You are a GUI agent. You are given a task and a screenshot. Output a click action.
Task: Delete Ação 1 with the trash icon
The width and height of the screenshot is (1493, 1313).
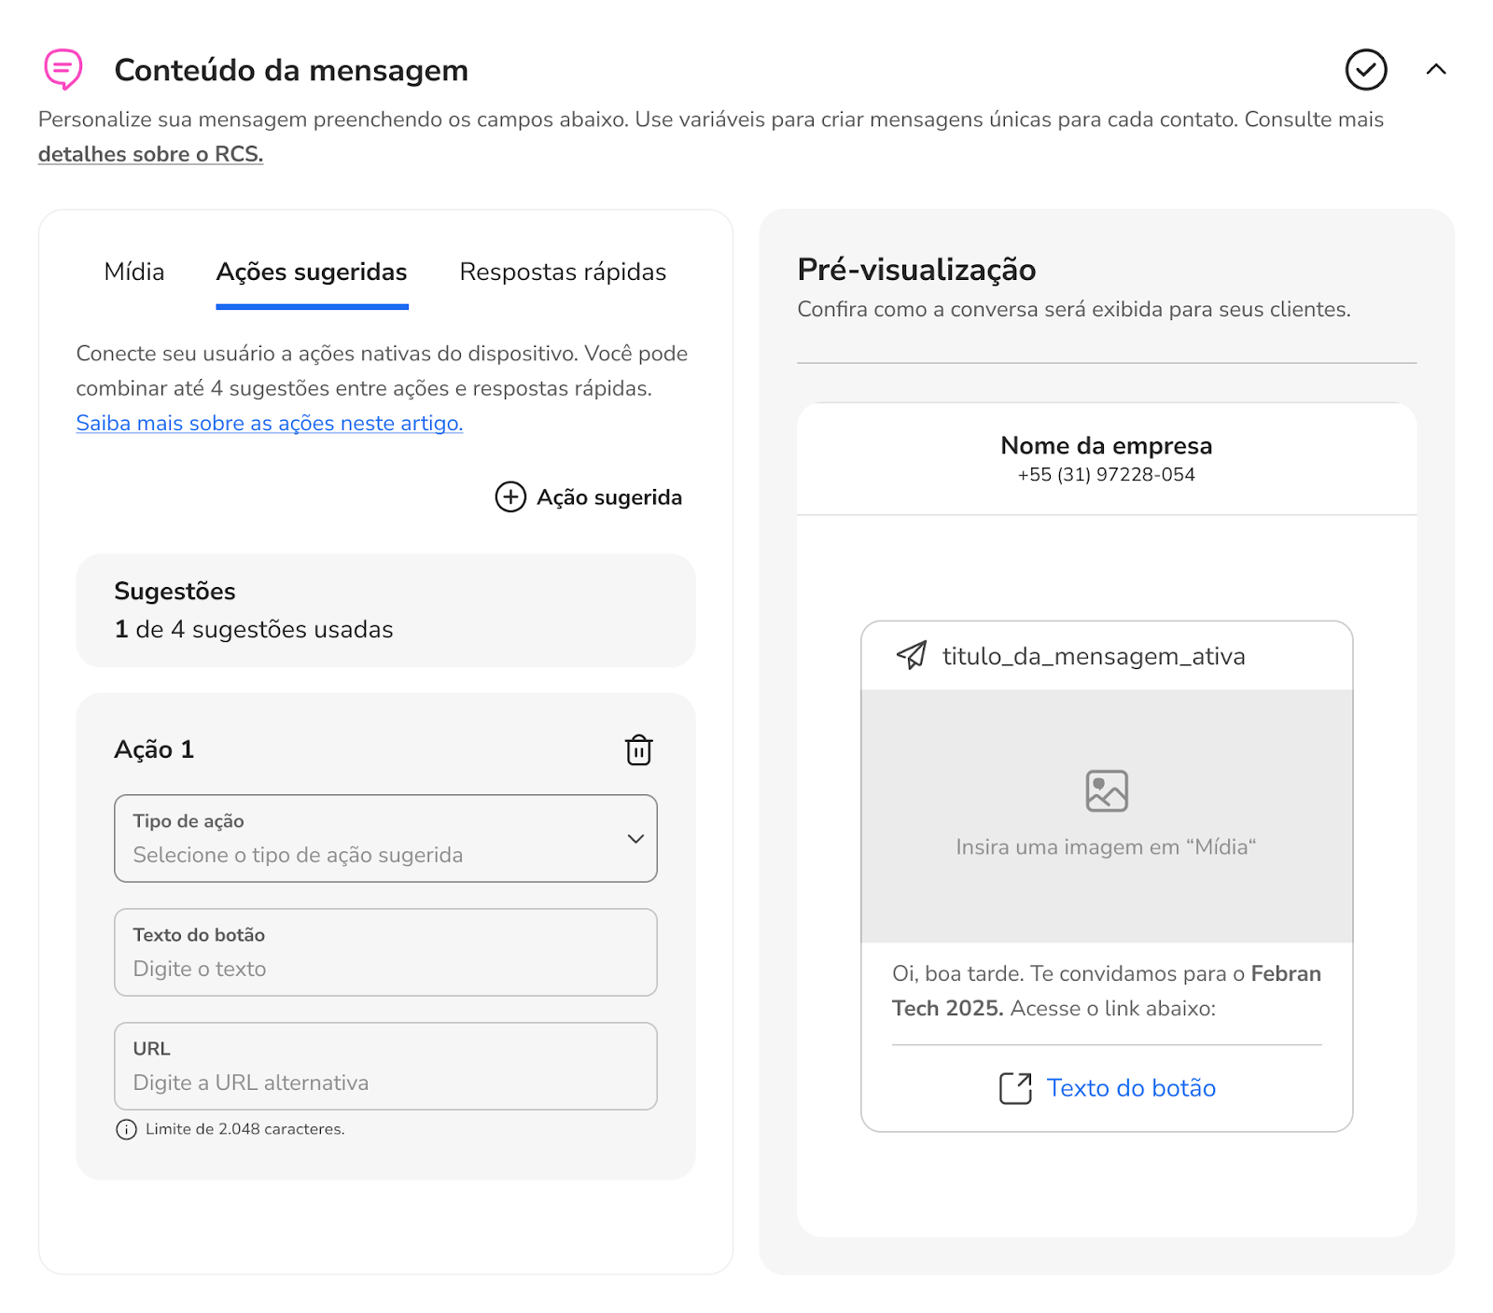pos(638,750)
